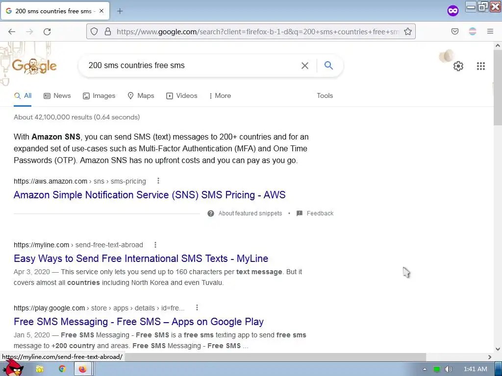Switch to the Maps tab
Image resolution: width=502 pixels, height=376 pixels.
click(141, 95)
